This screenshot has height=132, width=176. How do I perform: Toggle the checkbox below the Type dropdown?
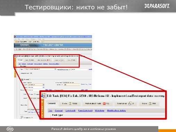click(x=31, y=73)
